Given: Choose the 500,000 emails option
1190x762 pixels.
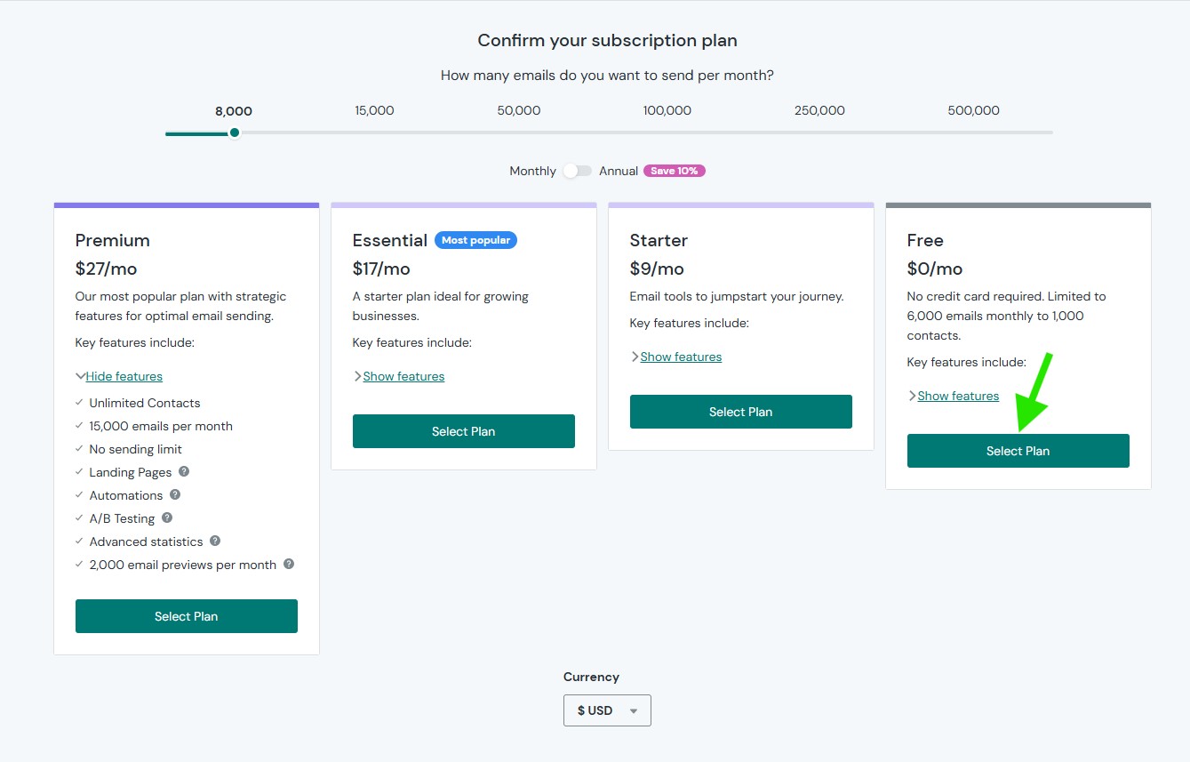Looking at the screenshot, I should [x=974, y=111].
